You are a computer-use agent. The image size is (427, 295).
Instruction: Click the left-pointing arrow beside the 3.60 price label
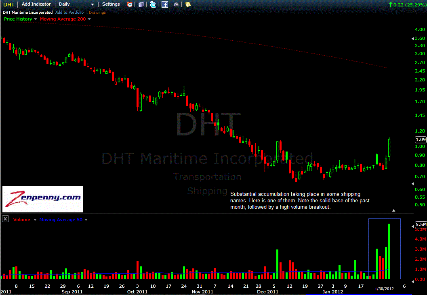point(412,39)
